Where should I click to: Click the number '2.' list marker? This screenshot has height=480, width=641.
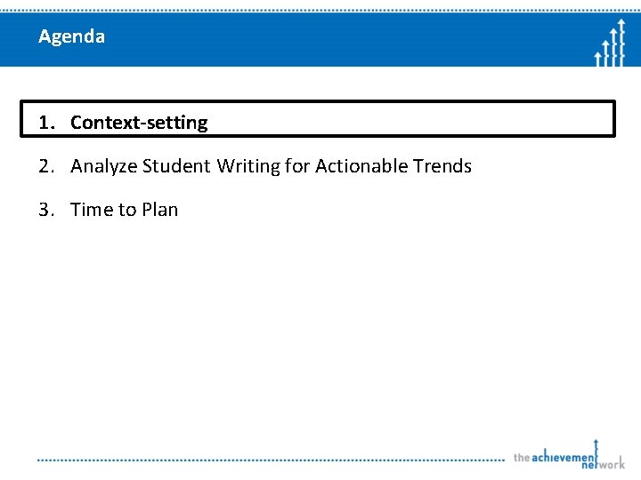[x=46, y=166]
